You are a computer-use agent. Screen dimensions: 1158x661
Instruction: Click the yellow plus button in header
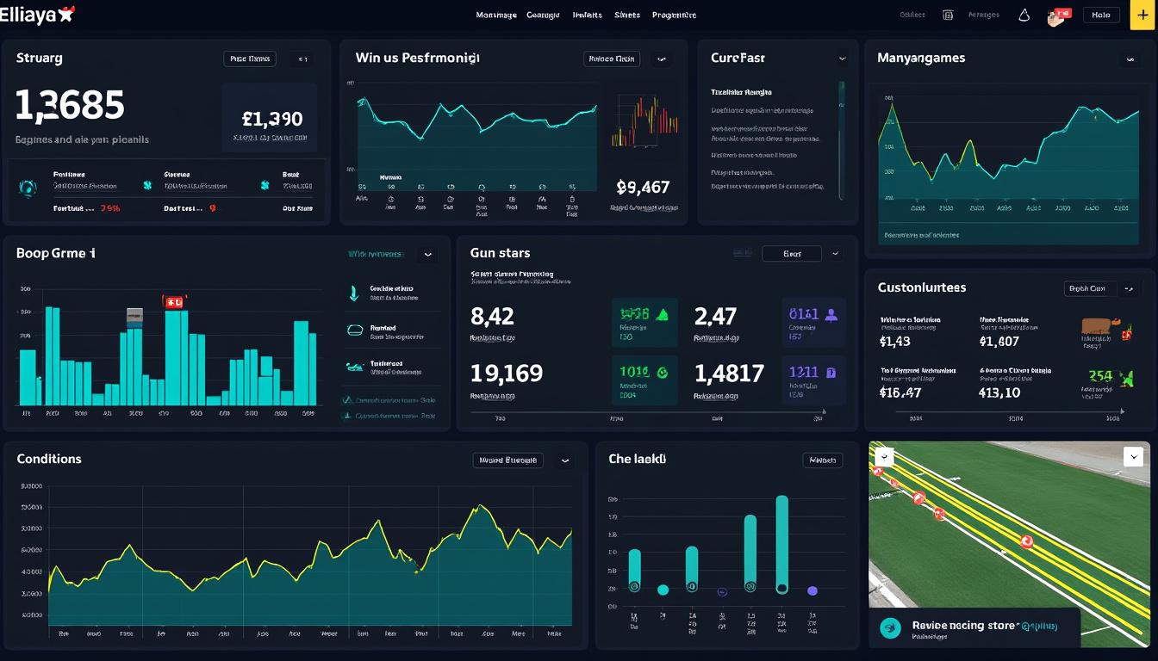[x=1142, y=15]
